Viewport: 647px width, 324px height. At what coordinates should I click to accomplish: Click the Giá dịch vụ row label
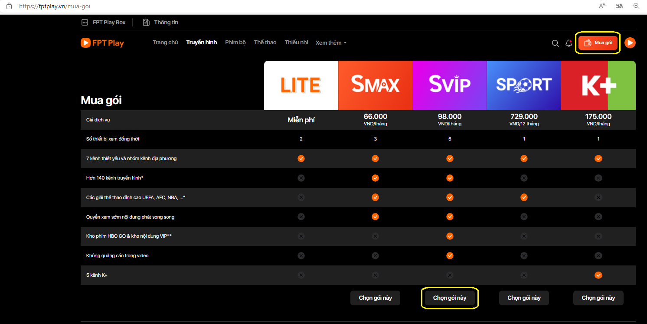coord(98,120)
